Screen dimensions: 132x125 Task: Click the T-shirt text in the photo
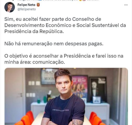(x=61, y=110)
